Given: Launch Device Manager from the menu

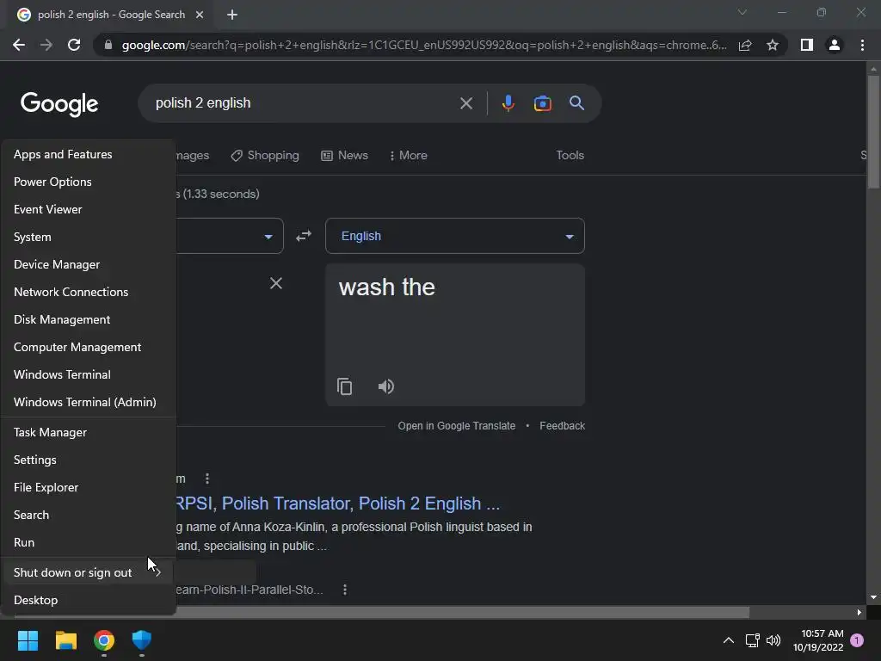Looking at the screenshot, I should coord(89,265).
